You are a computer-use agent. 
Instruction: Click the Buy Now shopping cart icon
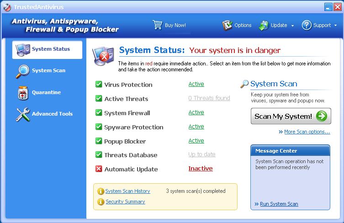(158, 25)
